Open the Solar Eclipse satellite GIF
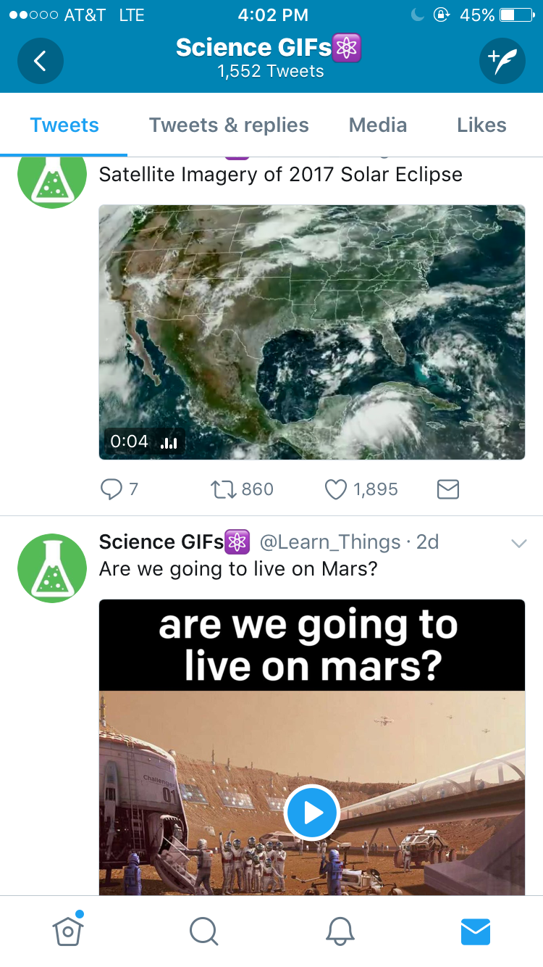543x967 pixels. (312, 332)
